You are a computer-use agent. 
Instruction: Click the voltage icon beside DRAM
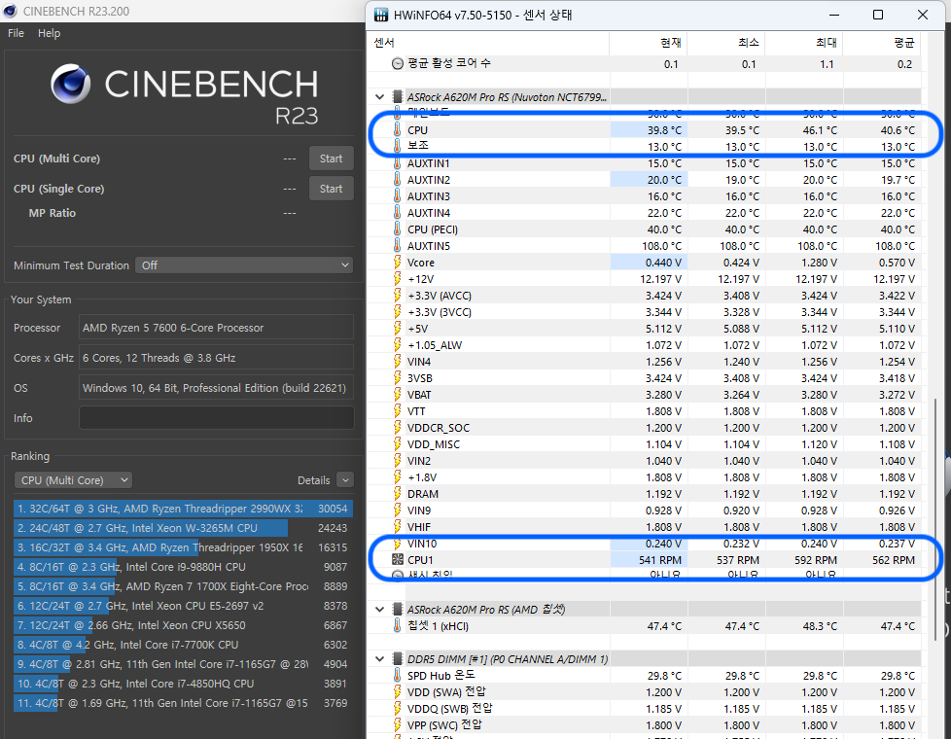[398, 494]
